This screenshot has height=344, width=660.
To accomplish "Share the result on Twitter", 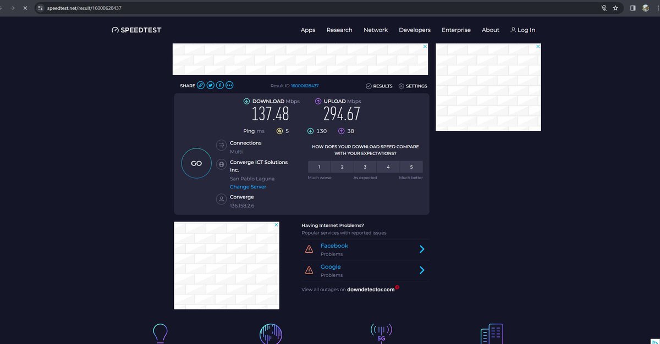I will tap(210, 85).
